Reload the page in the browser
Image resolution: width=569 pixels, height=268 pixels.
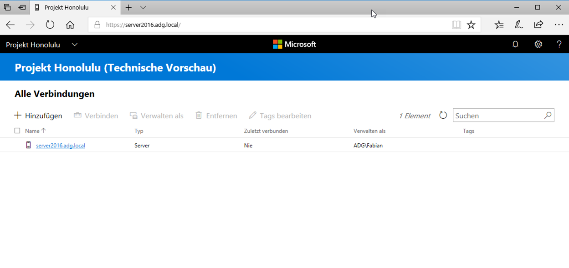50,25
